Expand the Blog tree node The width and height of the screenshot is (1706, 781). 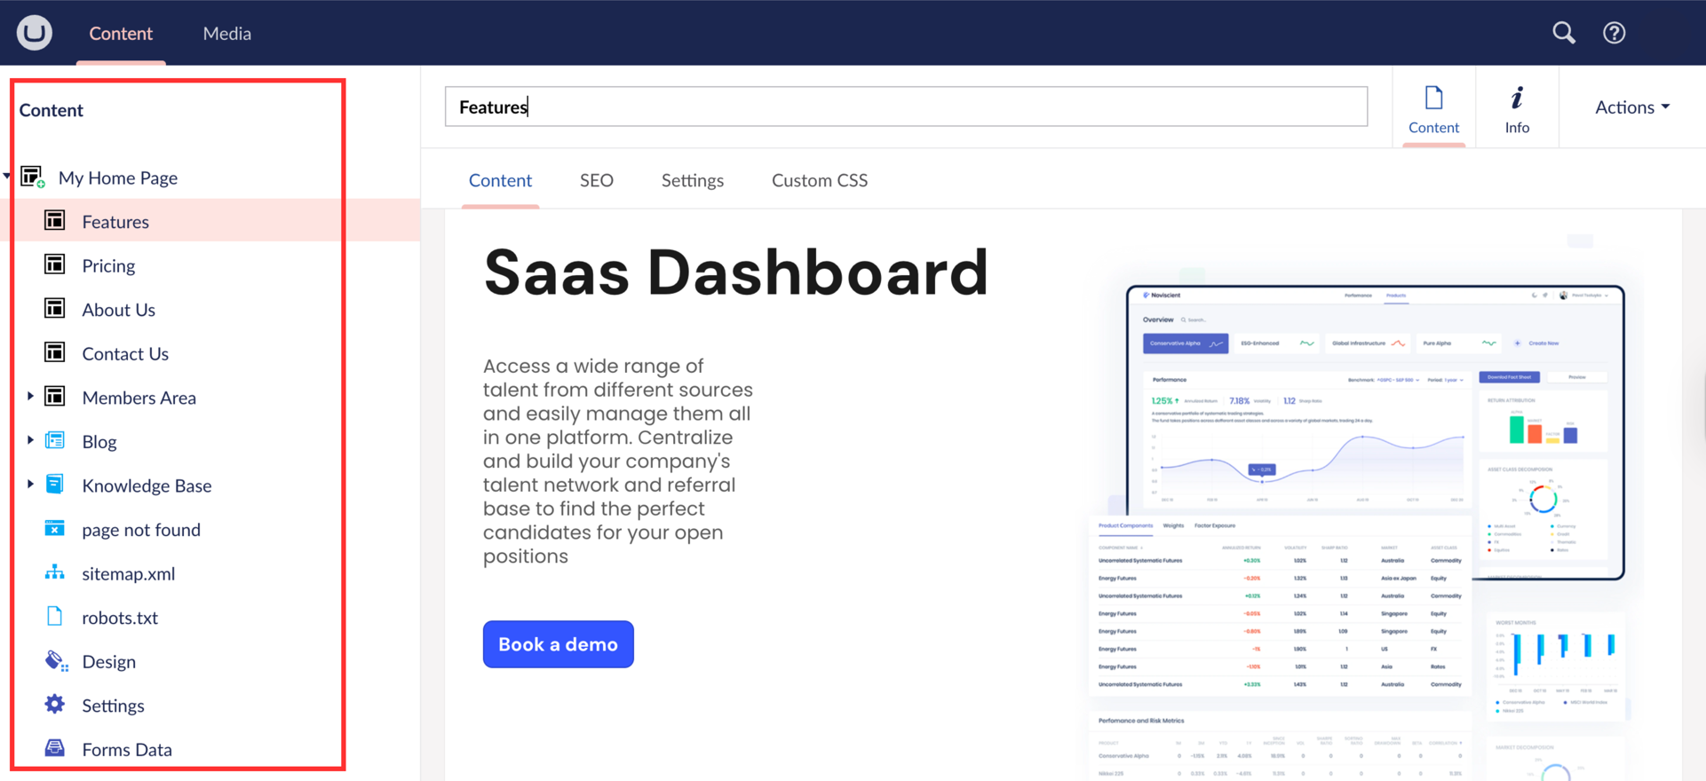(30, 440)
